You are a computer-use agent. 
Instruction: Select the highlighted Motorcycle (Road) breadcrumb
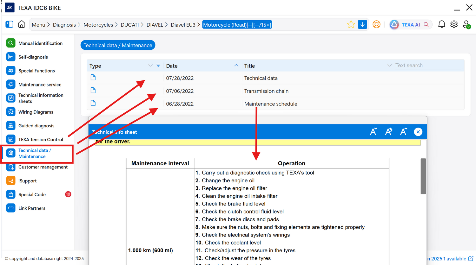[x=237, y=25]
